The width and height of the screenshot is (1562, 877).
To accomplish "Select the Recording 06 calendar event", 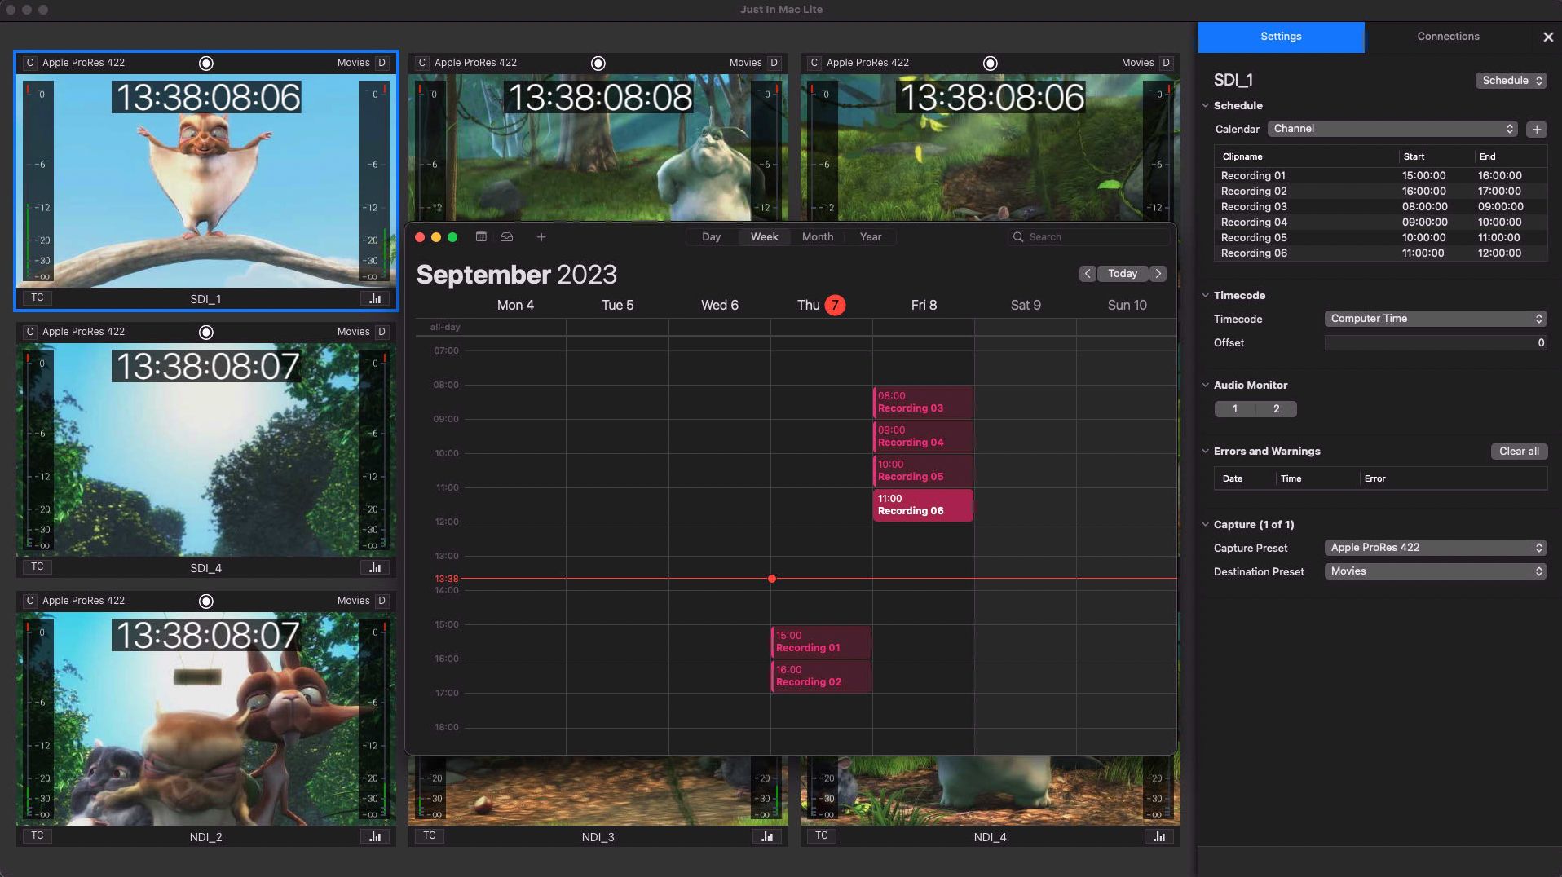I will pos(922,505).
